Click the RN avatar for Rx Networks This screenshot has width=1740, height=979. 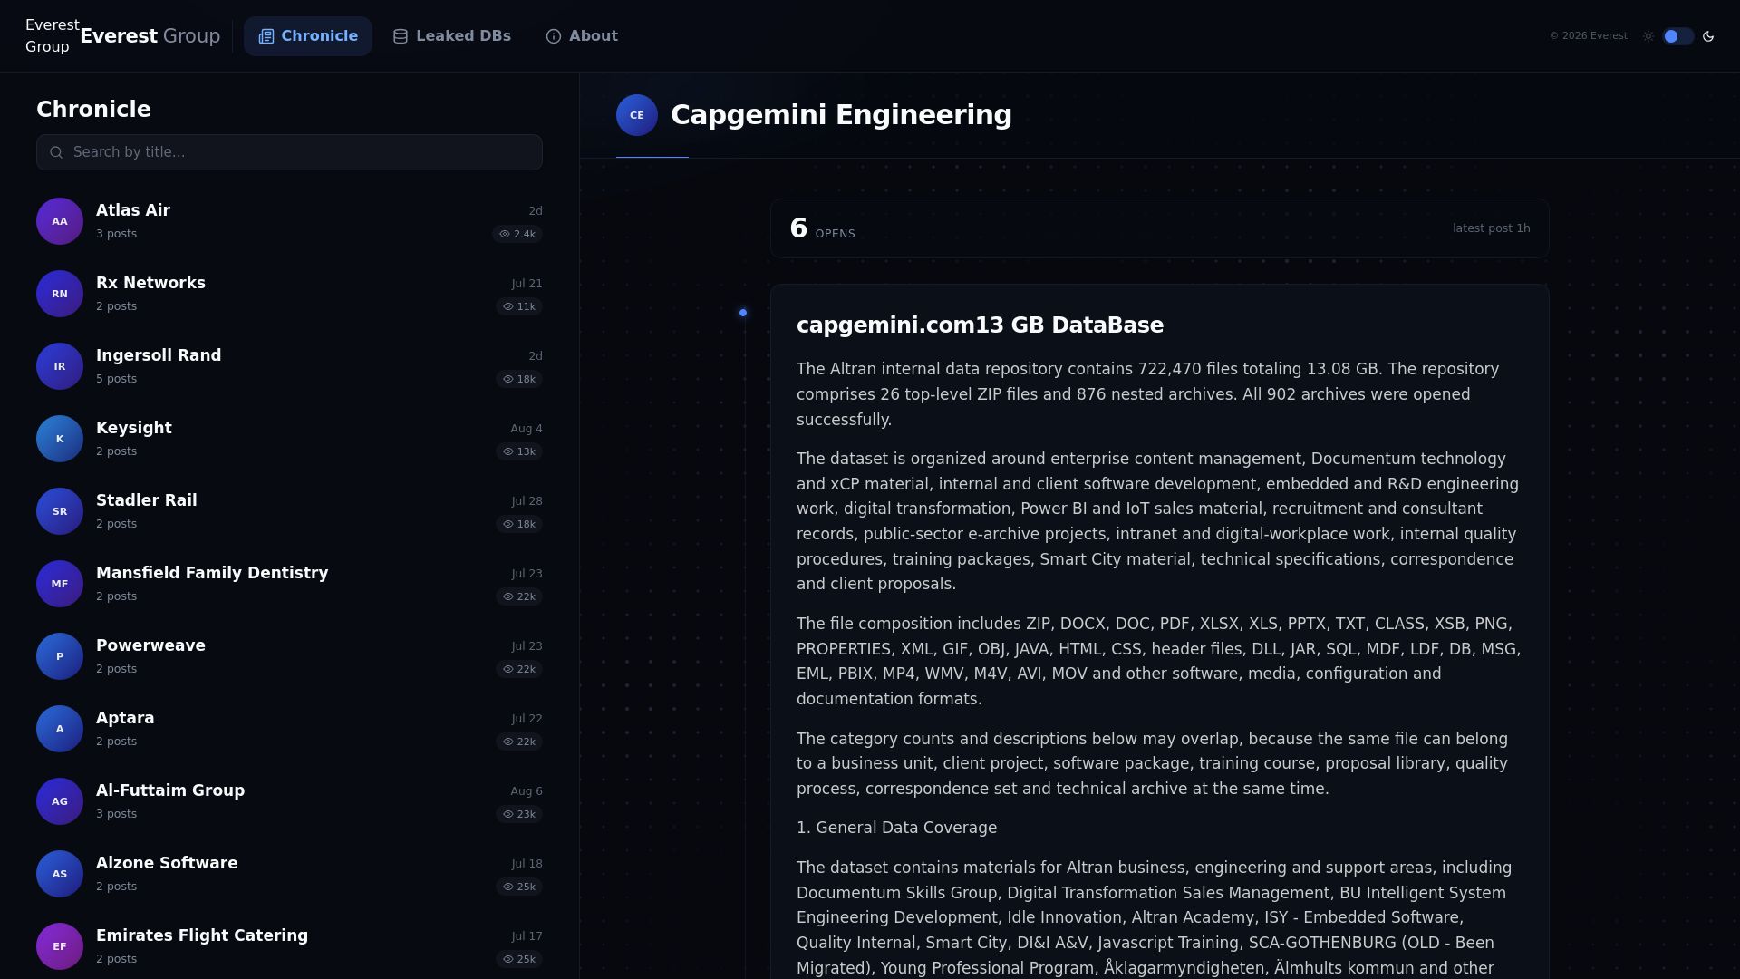(x=60, y=294)
